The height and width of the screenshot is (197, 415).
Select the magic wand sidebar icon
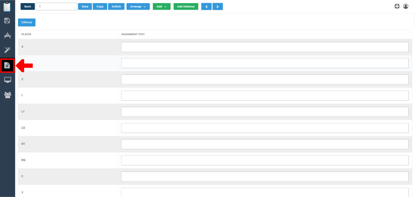[7, 50]
